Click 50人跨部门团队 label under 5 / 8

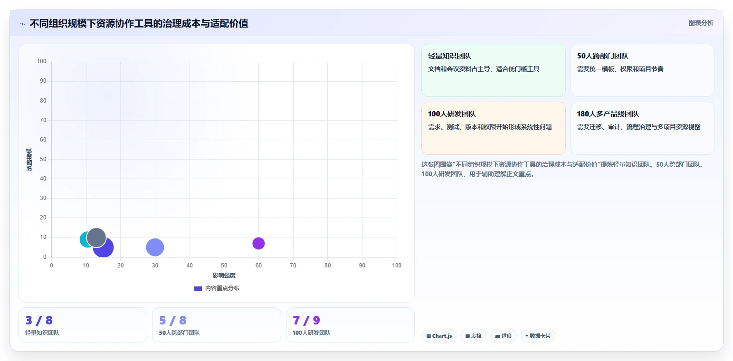pos(180,333)
